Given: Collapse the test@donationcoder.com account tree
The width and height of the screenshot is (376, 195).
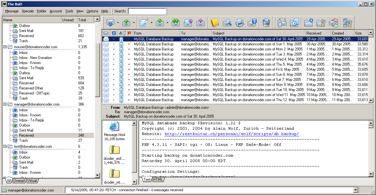Looking at the screenshot, I should pos(5,146).
